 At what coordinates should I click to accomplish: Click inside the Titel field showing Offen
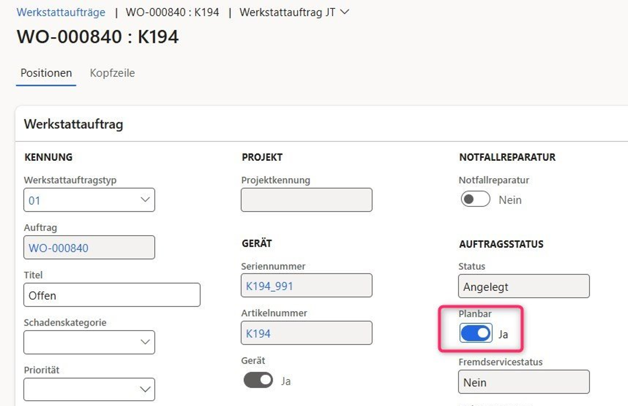[112, 294]
